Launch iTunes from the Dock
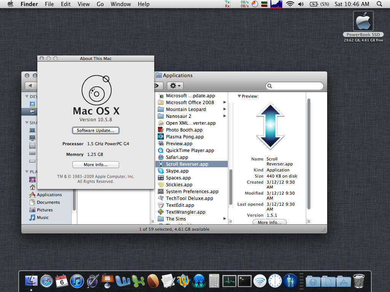 click(77, 281)
